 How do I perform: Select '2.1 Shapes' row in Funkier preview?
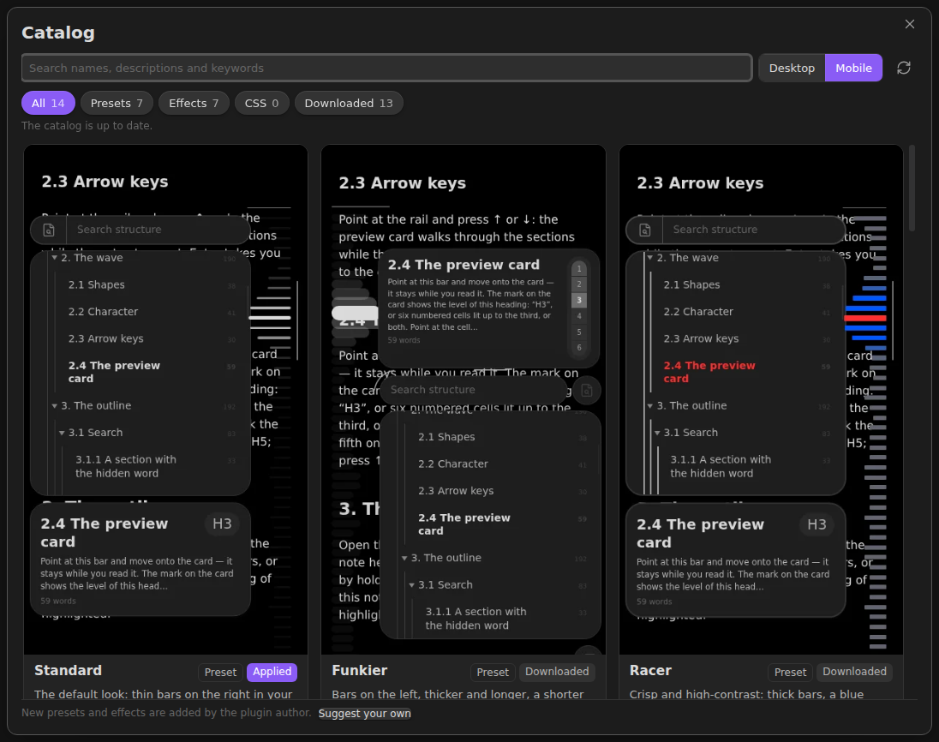(502, 437)
